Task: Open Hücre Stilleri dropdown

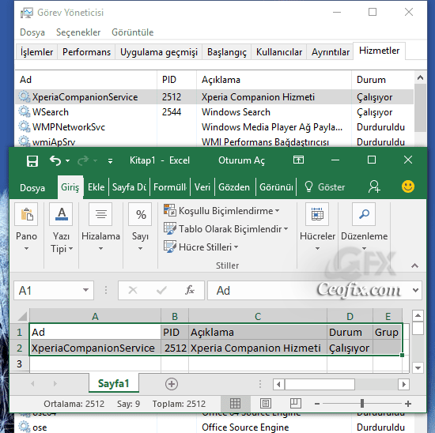Action: (x=201, y=247)
